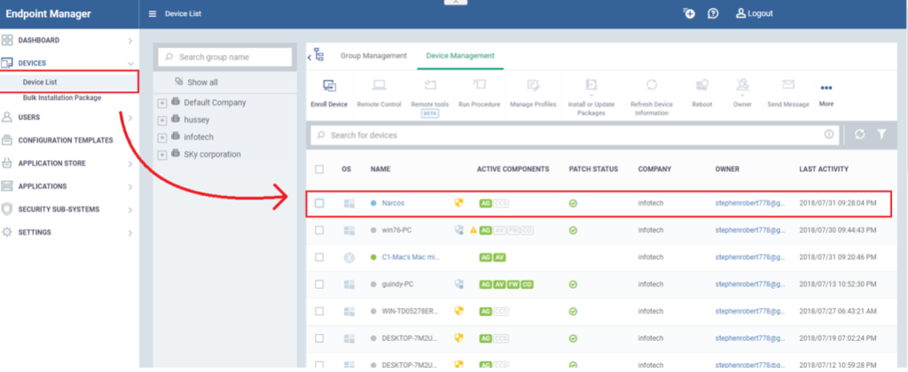
Task: Click the add task icon in header
Action: (x=688, y=13)
